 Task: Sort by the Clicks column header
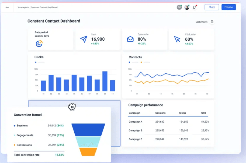coord(182,113)
